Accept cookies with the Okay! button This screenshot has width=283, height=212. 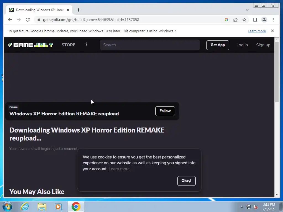[x=187, y=181]
